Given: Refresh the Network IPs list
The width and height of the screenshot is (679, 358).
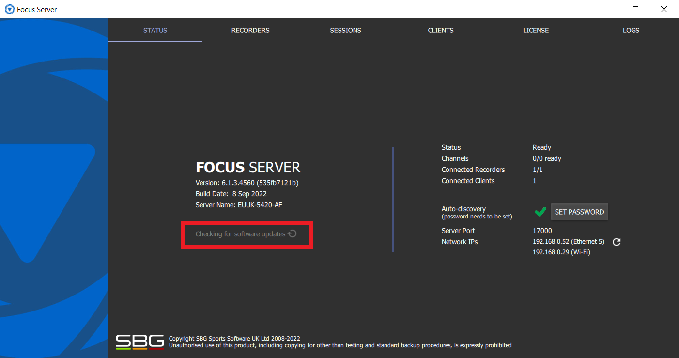Looking at the screenshot, I should tap(617, 242).
